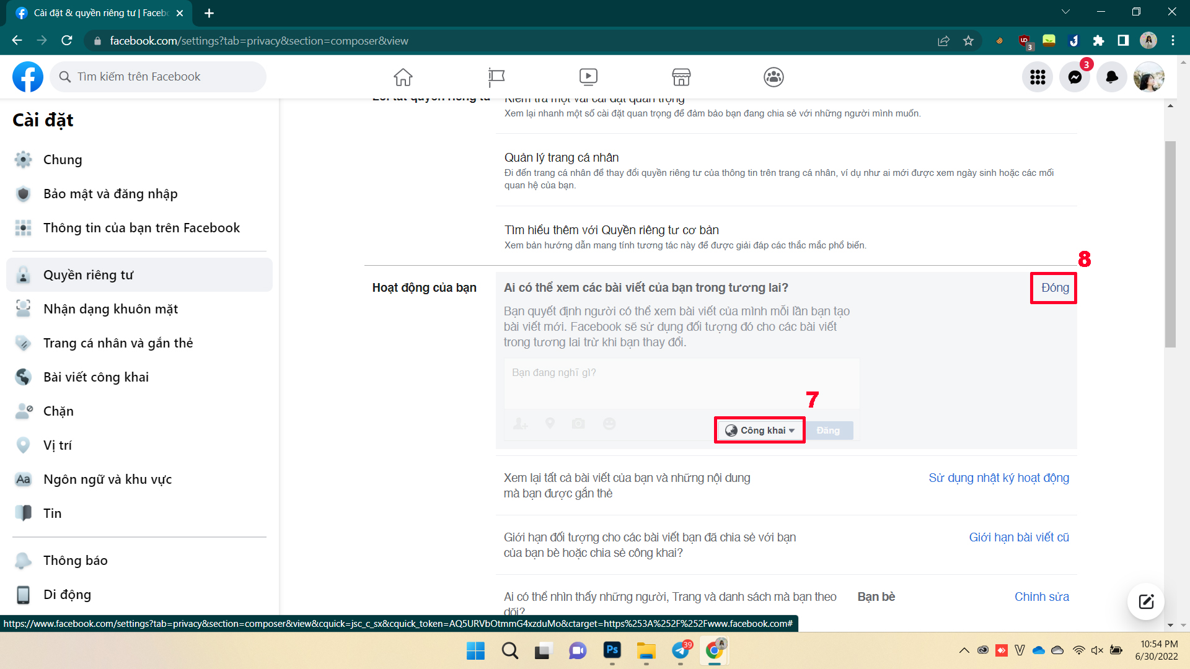Open the Công khai audience dropdown
1190x669 pixels.
(x=760, y=431)
